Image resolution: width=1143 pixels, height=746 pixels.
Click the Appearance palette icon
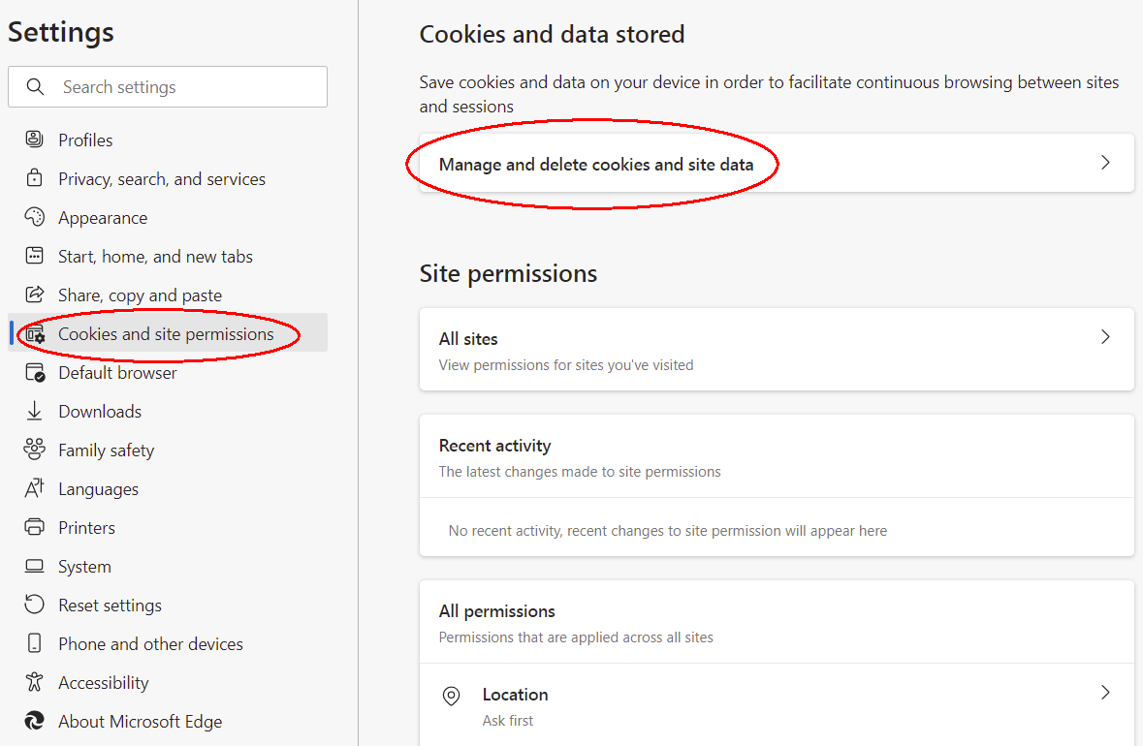tap(35, 217)
